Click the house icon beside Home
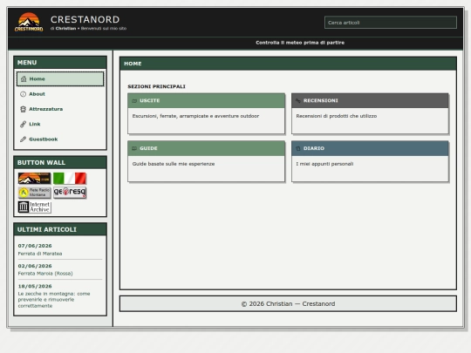The height and width of the screenshot is (353, 471). click(24, 79)
